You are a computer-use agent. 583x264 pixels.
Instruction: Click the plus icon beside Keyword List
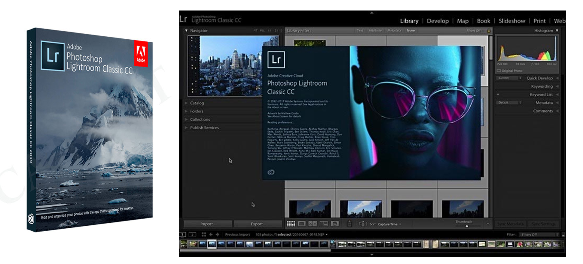pyautogui.click(x=498, y=94)
